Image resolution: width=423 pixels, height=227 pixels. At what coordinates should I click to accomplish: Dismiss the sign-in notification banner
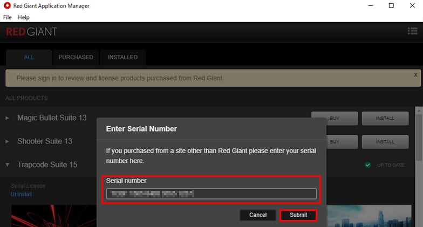pos(415,75)
